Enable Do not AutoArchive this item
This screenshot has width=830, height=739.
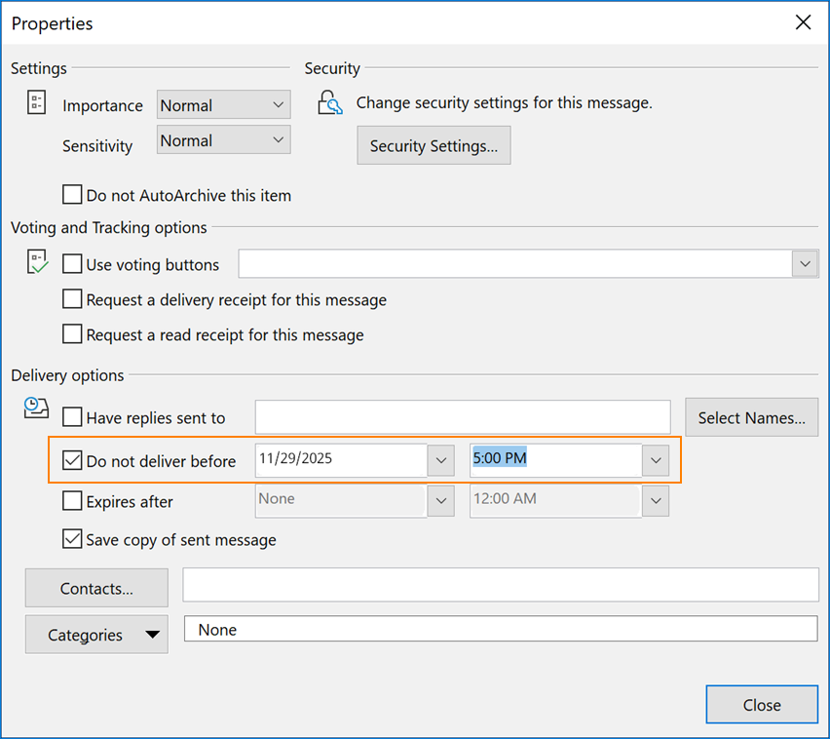tap(72, 194)
